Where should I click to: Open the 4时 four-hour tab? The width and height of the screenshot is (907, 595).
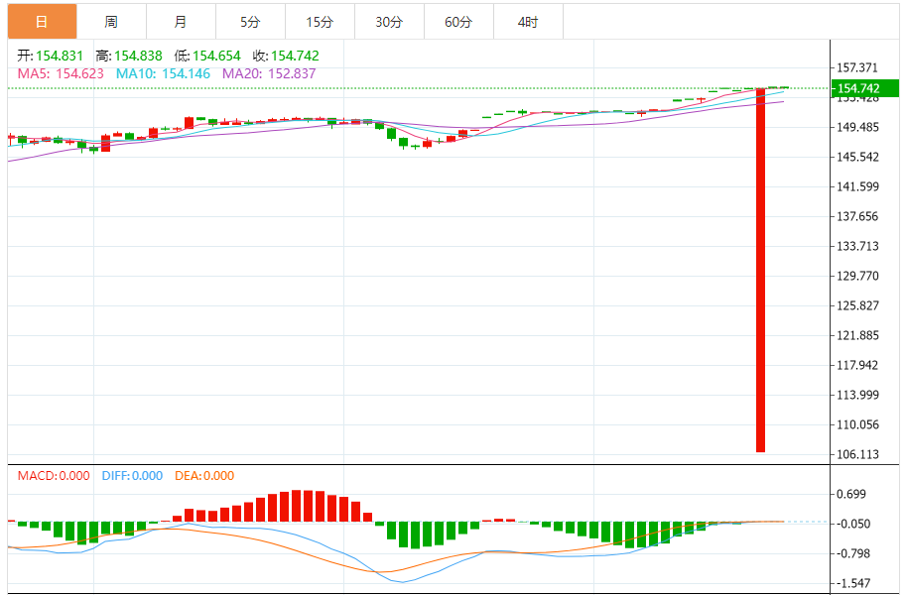coord(528,22)
